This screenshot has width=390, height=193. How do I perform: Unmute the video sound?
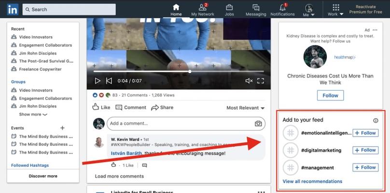(249, 81)
